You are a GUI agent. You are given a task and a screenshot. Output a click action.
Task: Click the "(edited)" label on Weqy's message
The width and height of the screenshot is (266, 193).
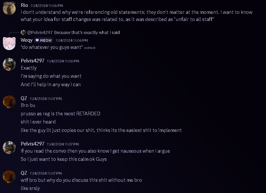click(x=90, y=48)
